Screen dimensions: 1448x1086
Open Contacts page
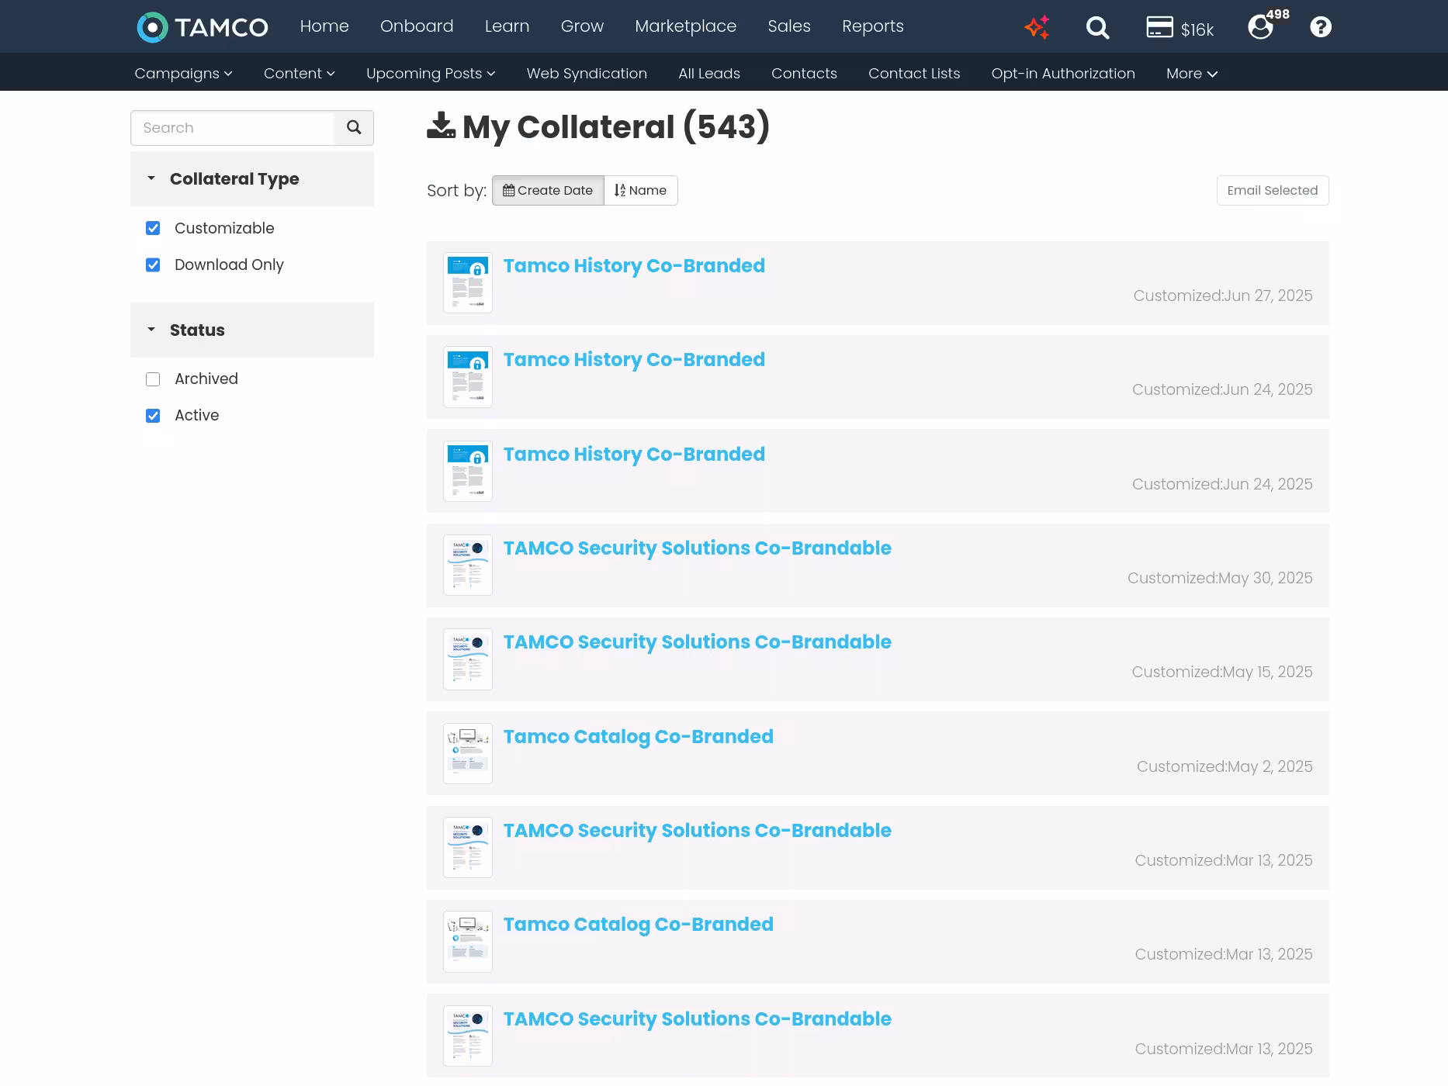point(804,74)
